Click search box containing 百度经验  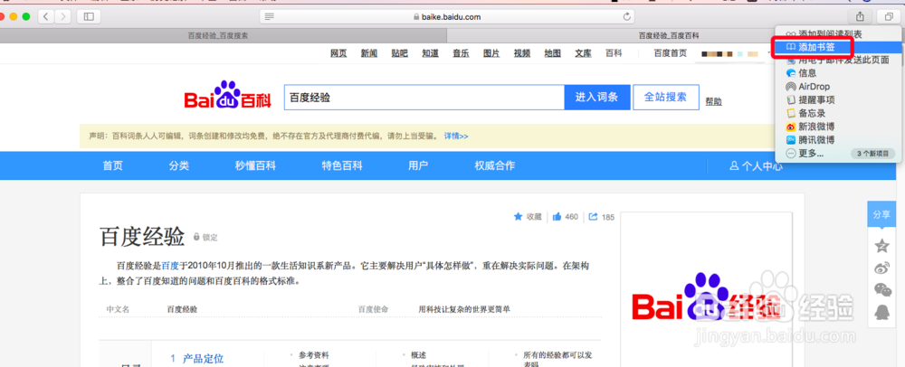(424, 98)
